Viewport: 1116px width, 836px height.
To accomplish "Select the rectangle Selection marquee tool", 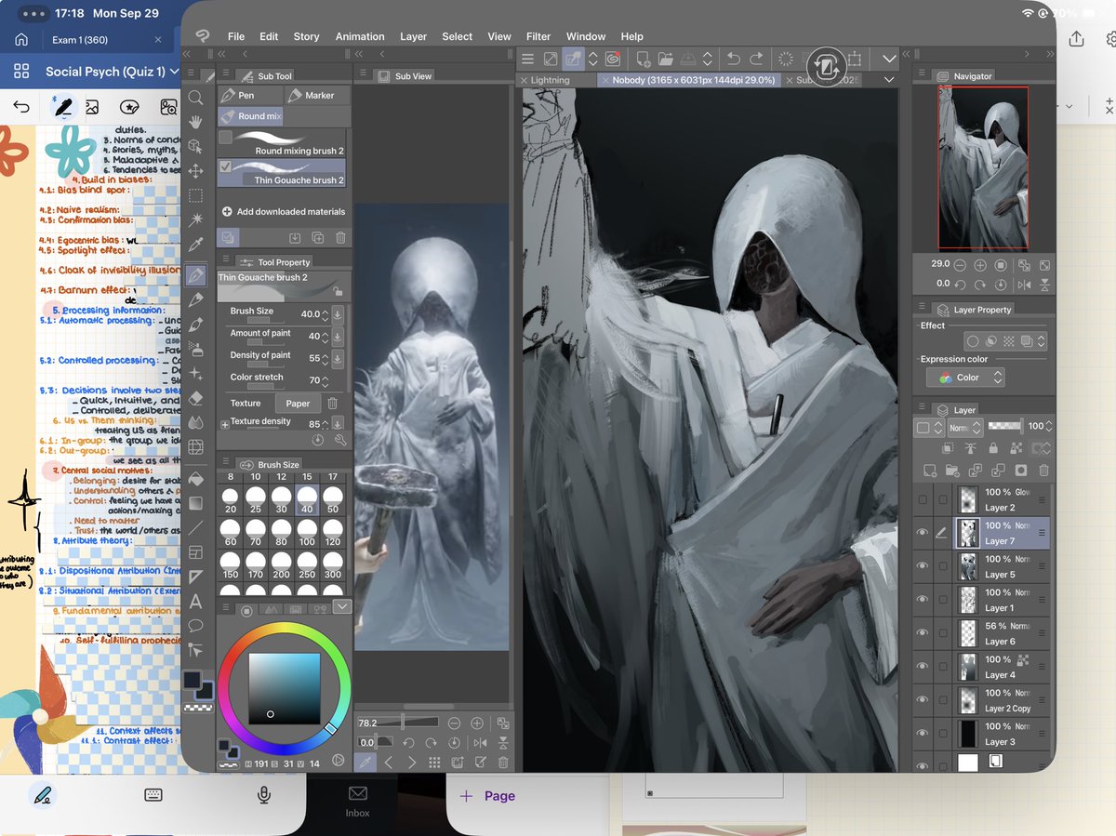I will pyautogui.click(x=195, y=196).
